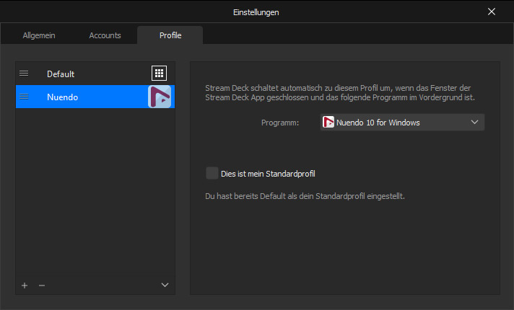
Task: Expand profile list options chevron
Action: 165,285
